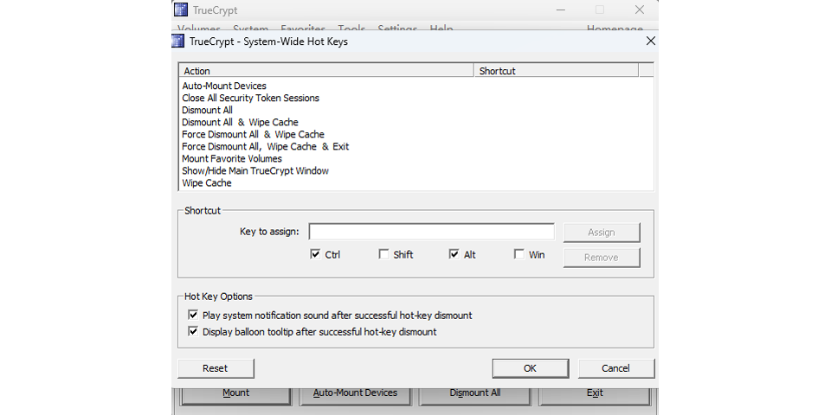The width and height of the screenshot is (831, 415).
Task: Close the System-Wide Hot Keys dialog
Action: (x=650, y=41)
